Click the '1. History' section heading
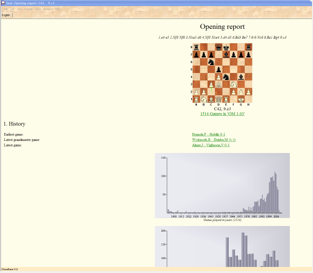 coord(14,124)
